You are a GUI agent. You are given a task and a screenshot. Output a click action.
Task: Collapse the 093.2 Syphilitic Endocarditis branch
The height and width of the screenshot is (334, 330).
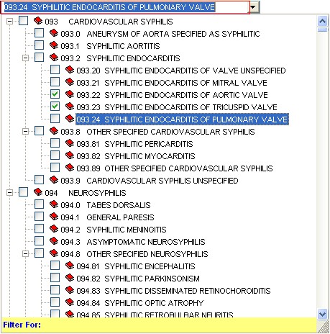[x=25, y=58]
